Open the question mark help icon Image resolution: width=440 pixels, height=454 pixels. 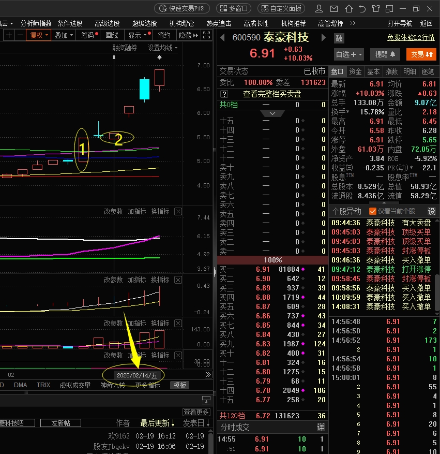pos(224,94)
